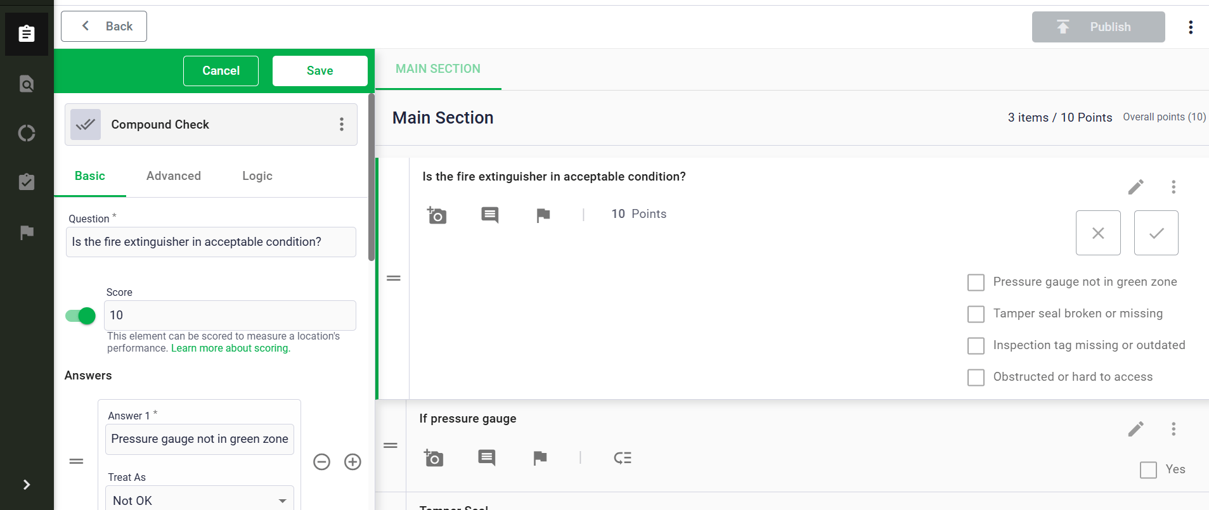Viewport: 1209px width, 510px height.
Task: Click the logic branch icon under If pressure gauge
Action: pos(623,458)
